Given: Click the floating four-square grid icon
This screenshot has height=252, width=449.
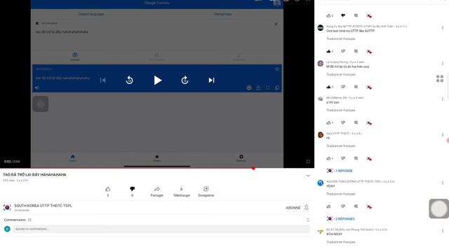Looking at the screenshot, I should [x=440, y=78].
